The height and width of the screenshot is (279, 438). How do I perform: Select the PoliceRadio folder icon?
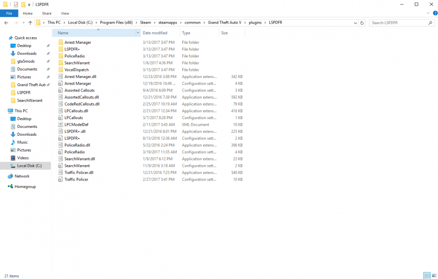coord(60,56)
